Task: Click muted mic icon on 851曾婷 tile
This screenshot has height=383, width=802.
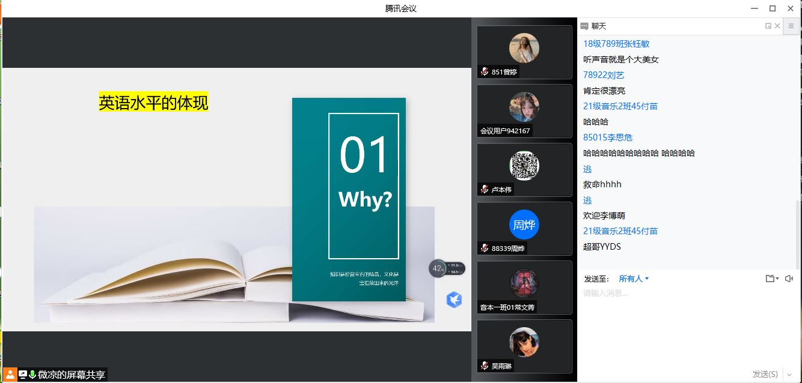Action: tap(485, 72)
